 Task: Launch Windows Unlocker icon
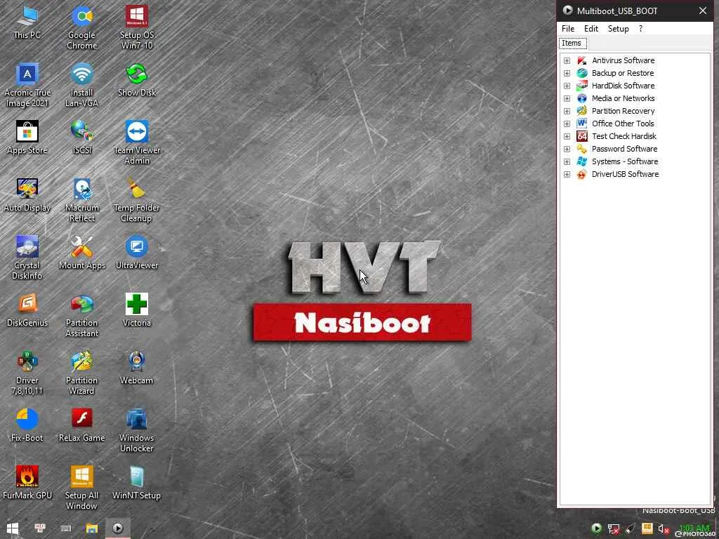[x=137, y=431]
